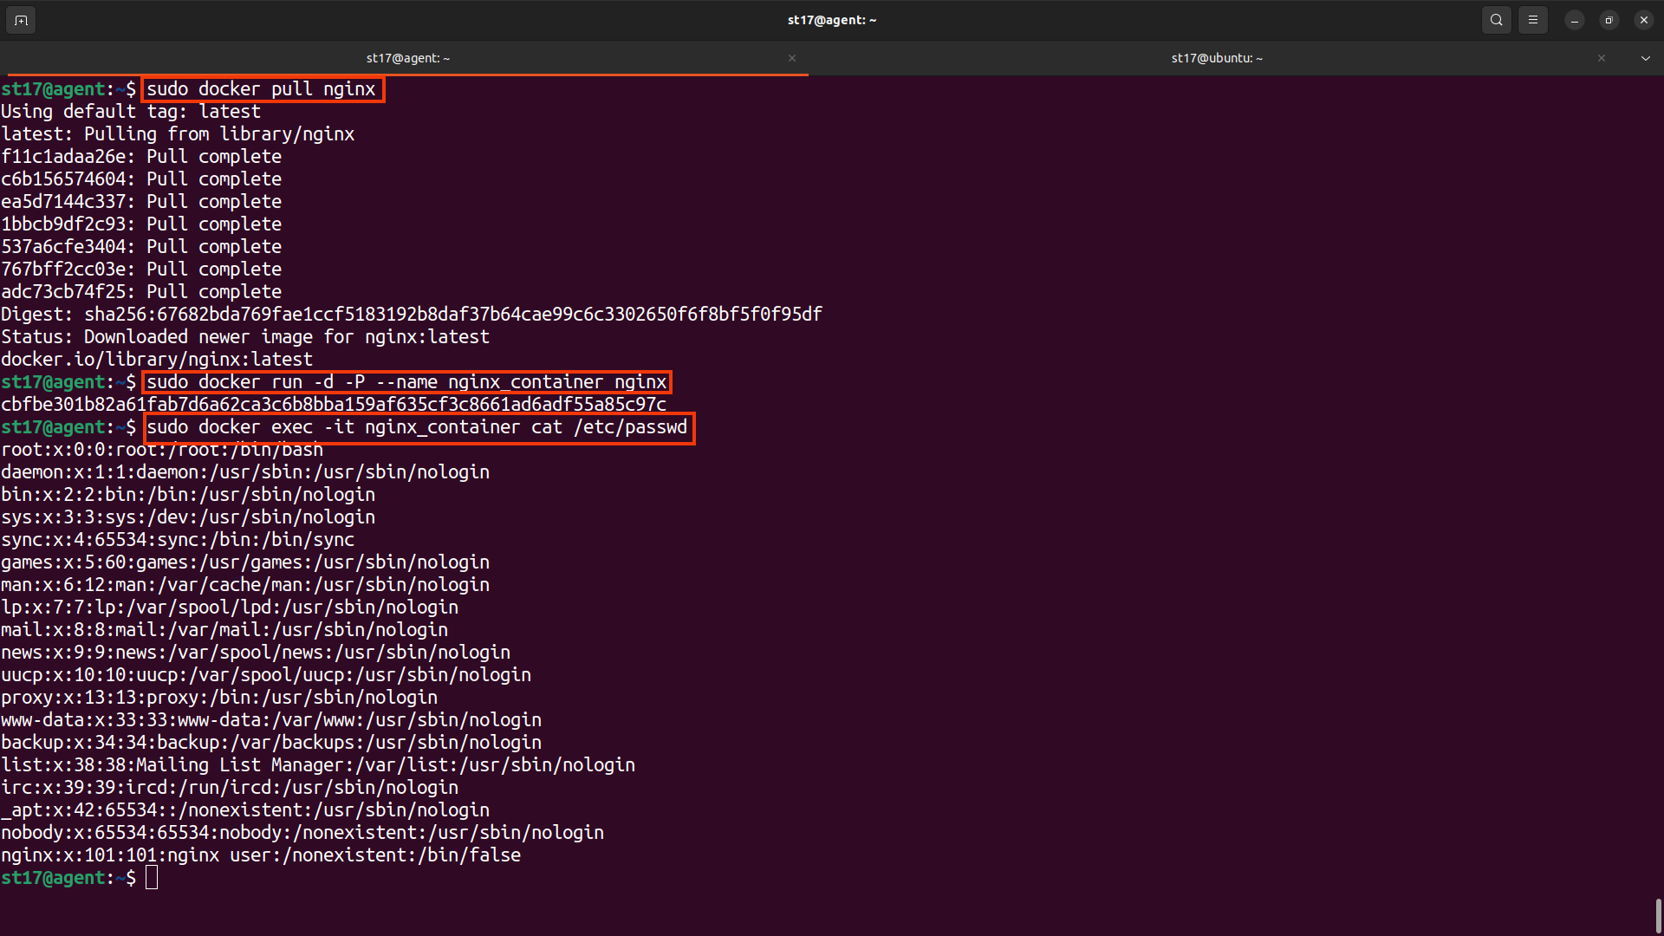Screen dimensions: 1664x936
Task: Click the 'games:x:5:60' passwd entry
Action: (x=245, y=562)
